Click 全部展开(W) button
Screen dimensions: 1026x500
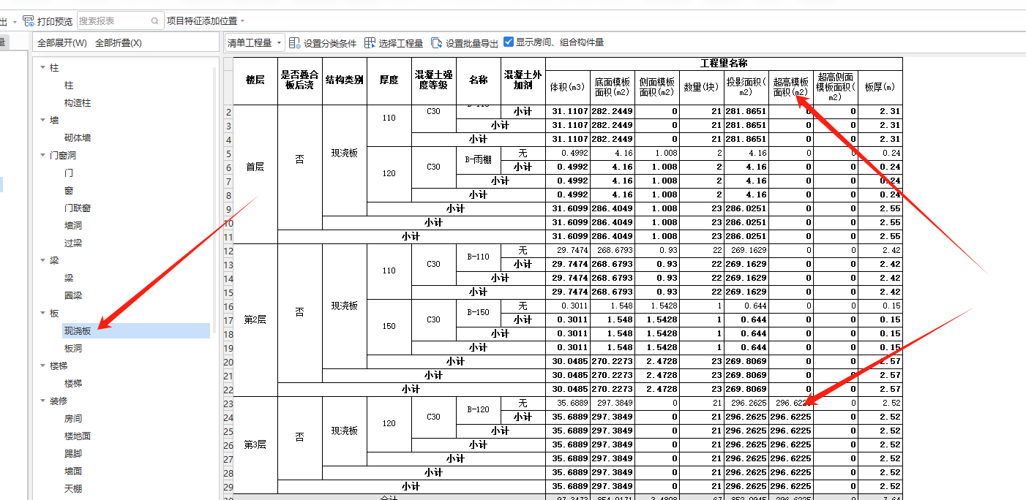click(x=62, y=43)
